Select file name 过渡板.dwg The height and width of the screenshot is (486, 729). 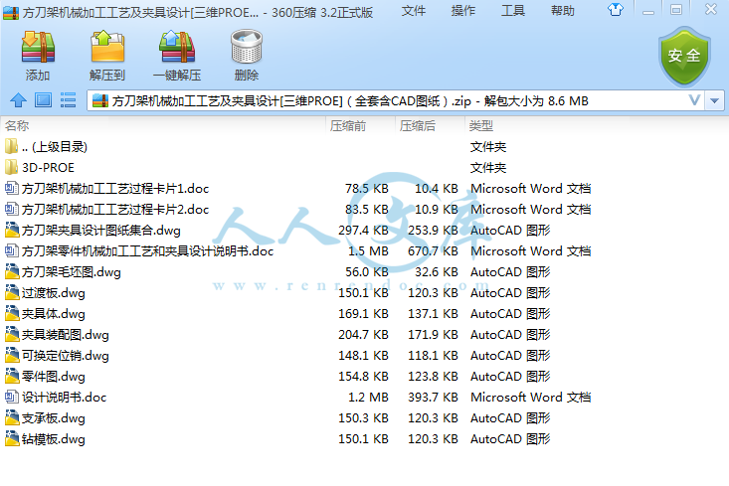click(54, 293)
